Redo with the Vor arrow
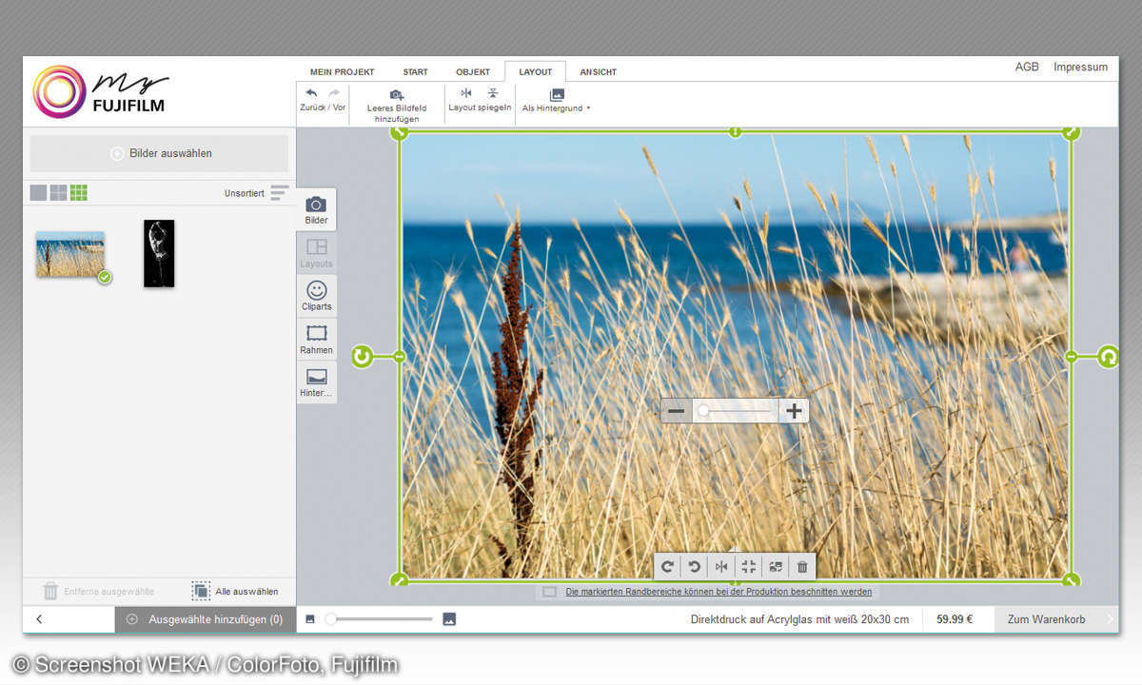1142x685 pixels. 334,93
